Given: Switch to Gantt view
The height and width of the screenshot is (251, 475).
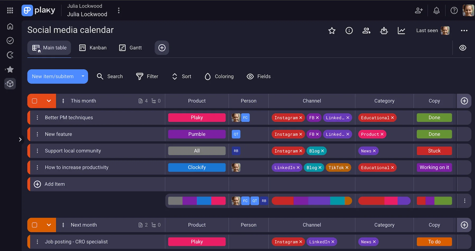Looking at the screenshot, I should [130, 48].
